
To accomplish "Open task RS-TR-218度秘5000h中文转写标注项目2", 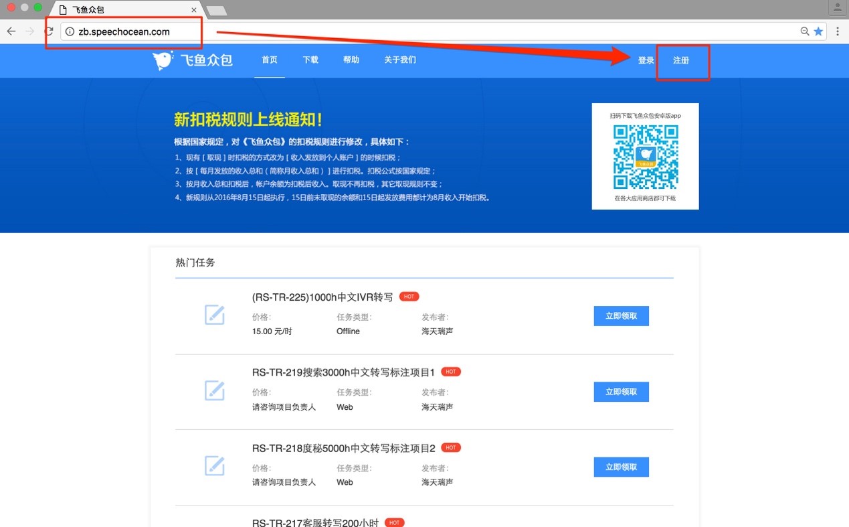I will coord(344,448).
